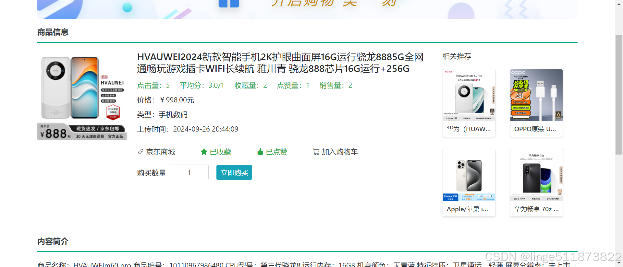Open the OPPO原装 charger recommendation image

[x=536, y=95]
